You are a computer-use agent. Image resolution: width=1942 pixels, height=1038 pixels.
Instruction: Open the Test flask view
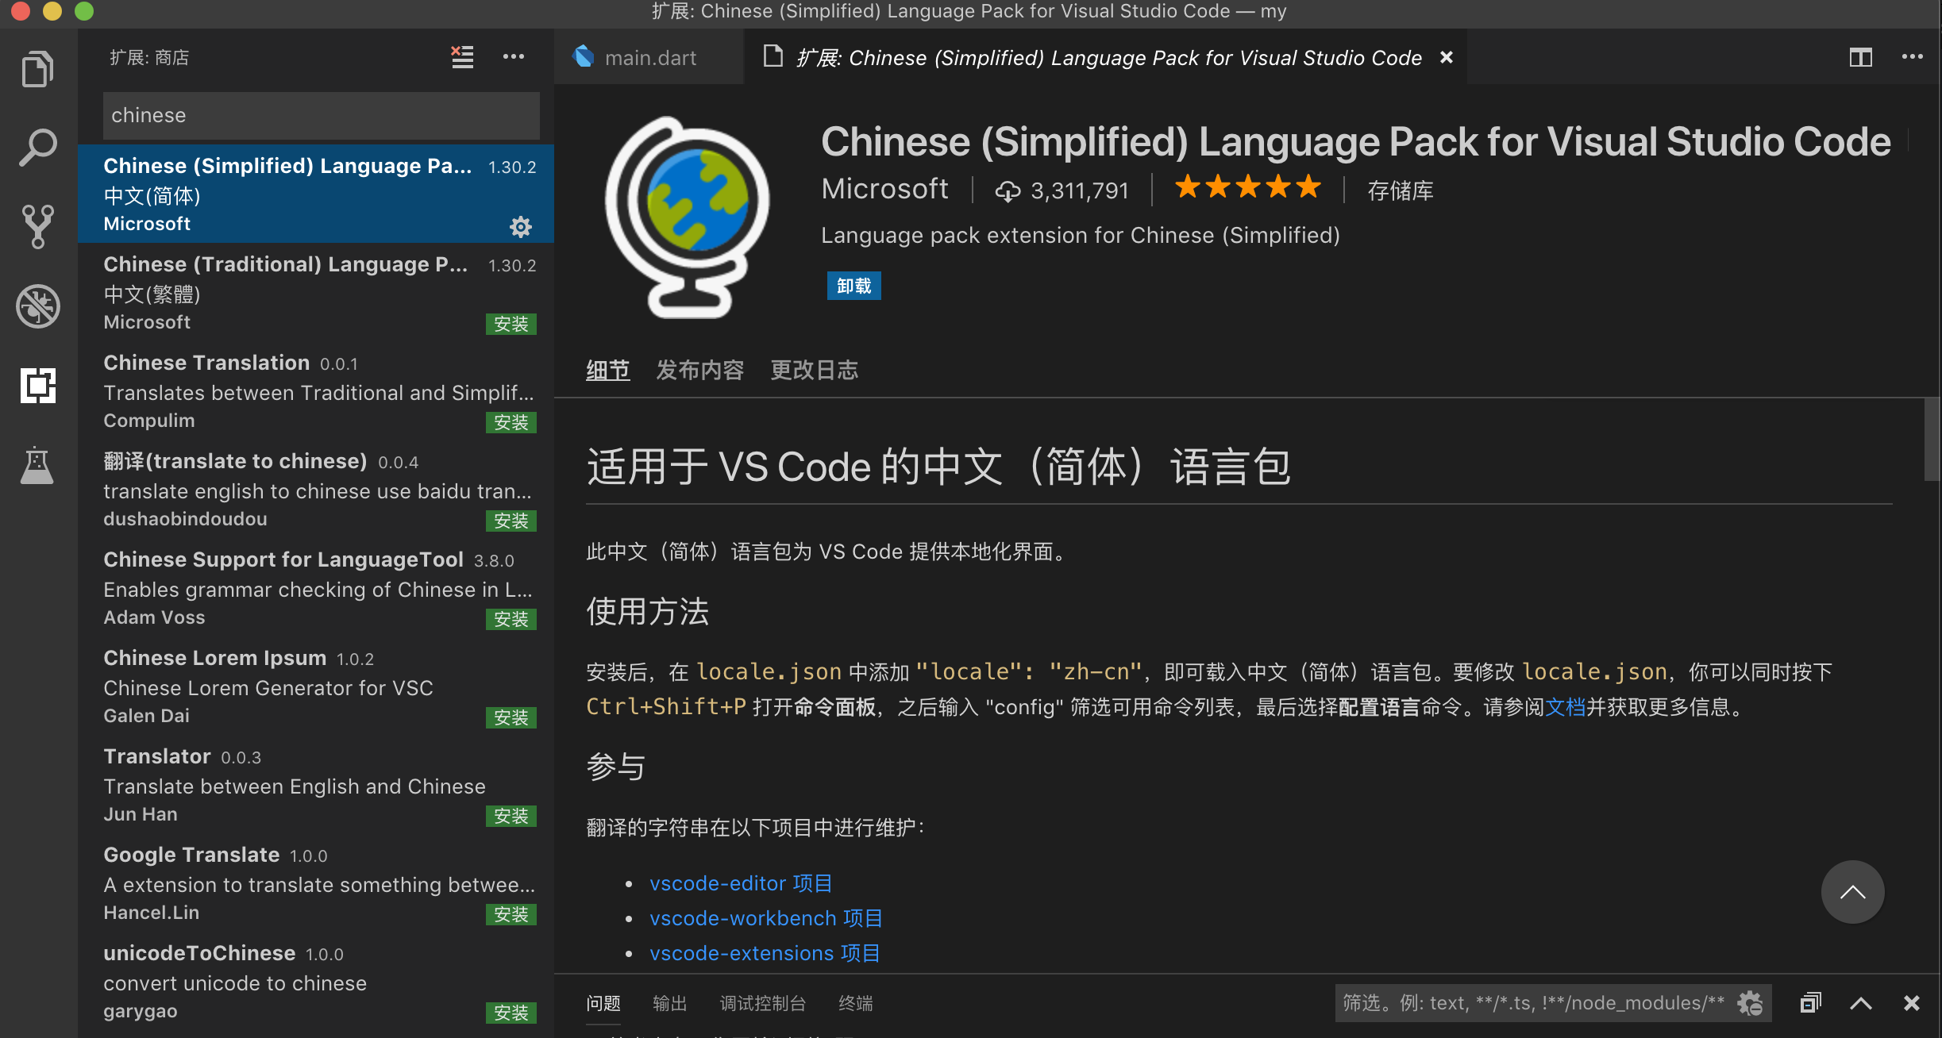click(x=37, y=465)
